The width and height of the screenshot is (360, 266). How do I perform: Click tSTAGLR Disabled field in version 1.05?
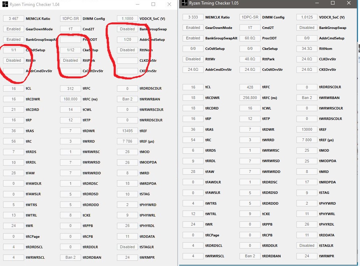click(x=307, y=245)
